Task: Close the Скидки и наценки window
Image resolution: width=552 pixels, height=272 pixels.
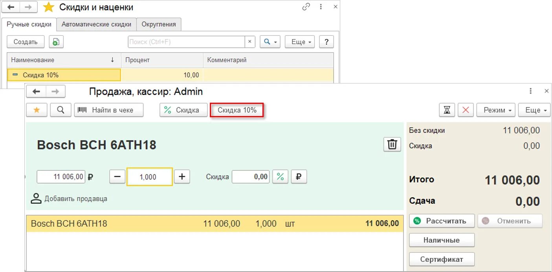Action: [335, 7]
